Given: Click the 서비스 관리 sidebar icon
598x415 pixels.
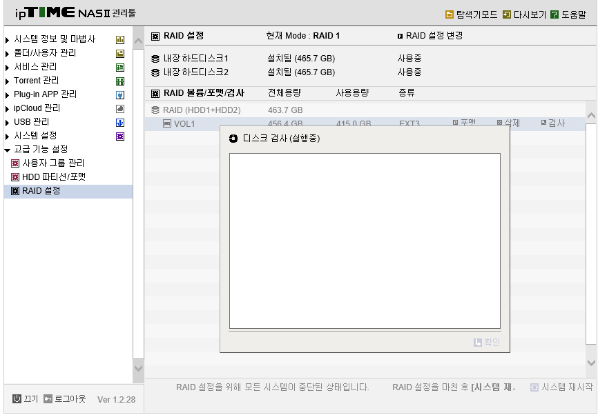Looking at the screenshot, I should point(120,68).
